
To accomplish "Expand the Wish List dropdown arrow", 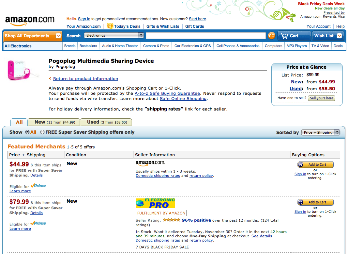I will pyautogui.click(x=339, y=36).
